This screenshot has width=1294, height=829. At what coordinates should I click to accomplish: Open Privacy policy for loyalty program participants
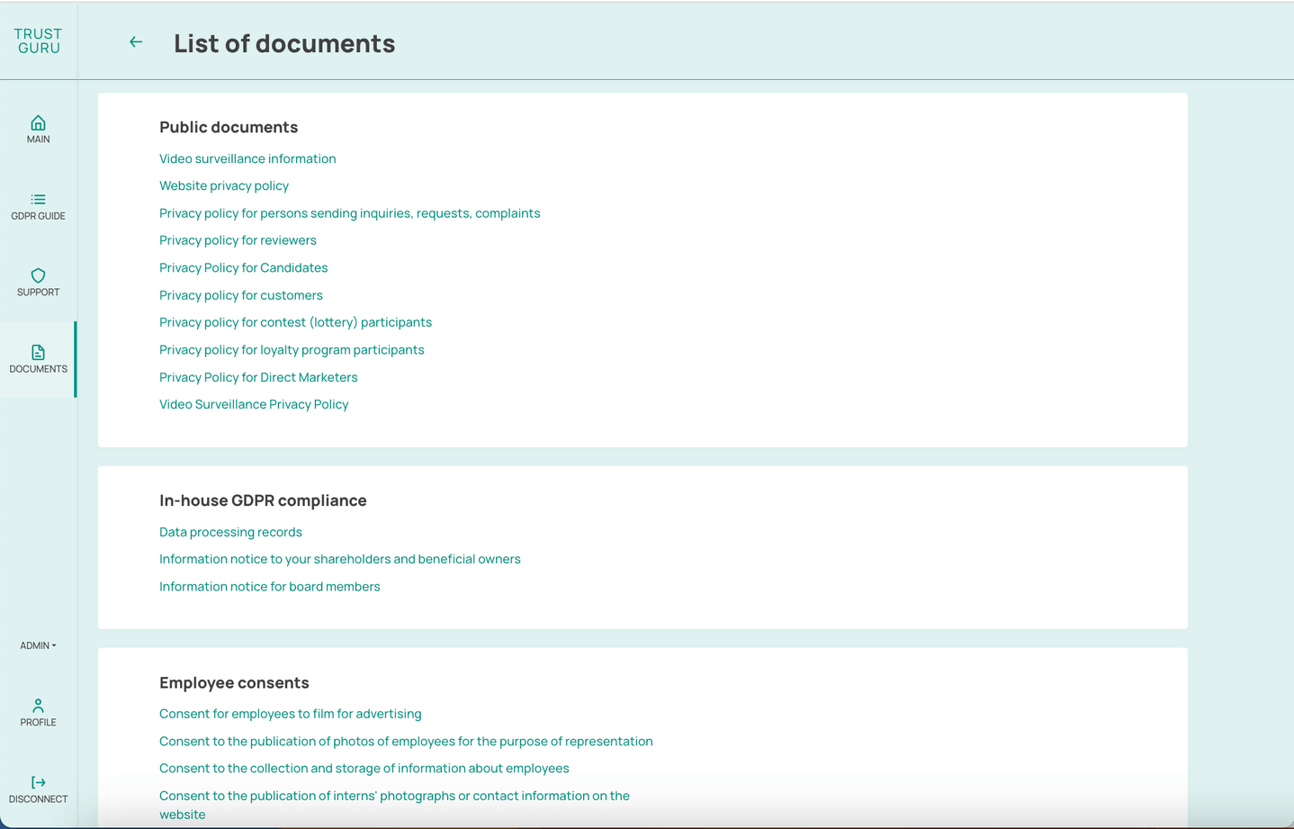[x=292, y=350]
